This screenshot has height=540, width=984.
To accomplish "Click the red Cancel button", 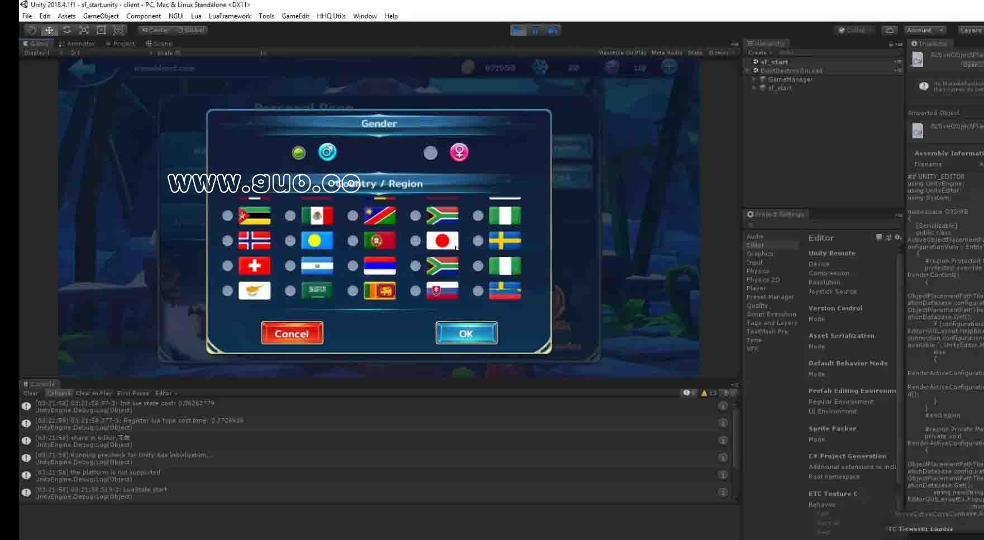I will coord(292,333).
